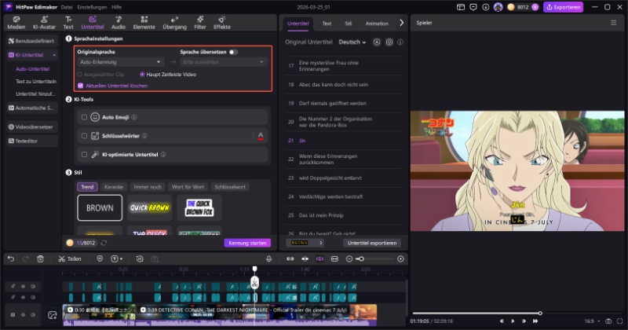Enable the Schlüsselwörter checkbox
628x330 pixels.
(84, 136)
